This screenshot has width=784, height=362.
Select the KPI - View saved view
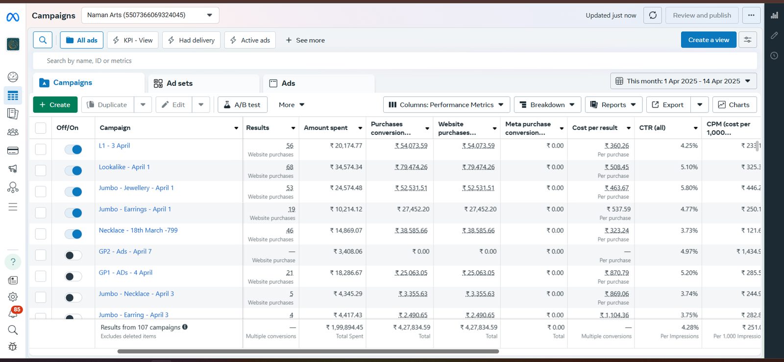click(x=132, y=40)
